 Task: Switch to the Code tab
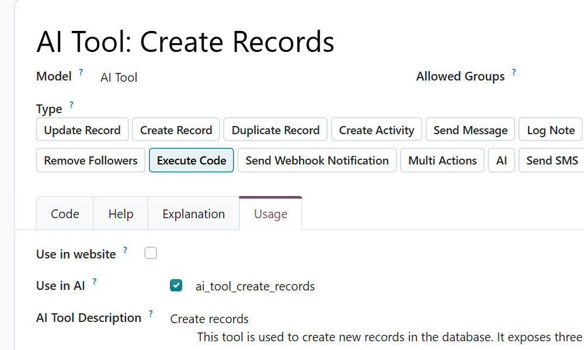click(x=65, y=213)
